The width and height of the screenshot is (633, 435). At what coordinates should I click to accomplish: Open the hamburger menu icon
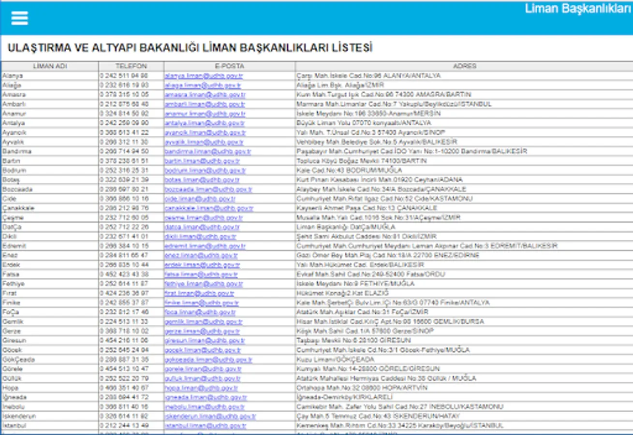click(x=19, y=18)
